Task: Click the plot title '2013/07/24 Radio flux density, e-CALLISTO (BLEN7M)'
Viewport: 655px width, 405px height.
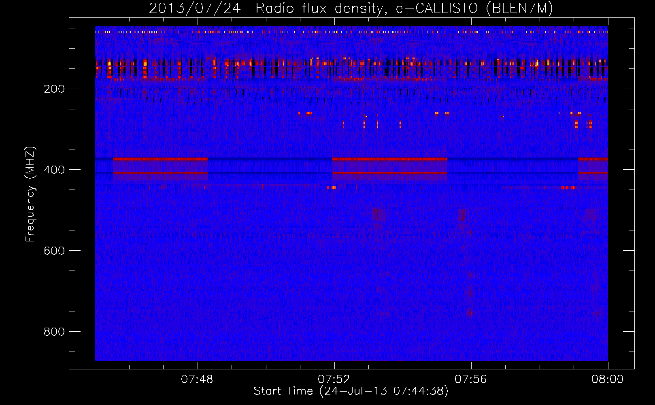Action: tap(351, 9)
